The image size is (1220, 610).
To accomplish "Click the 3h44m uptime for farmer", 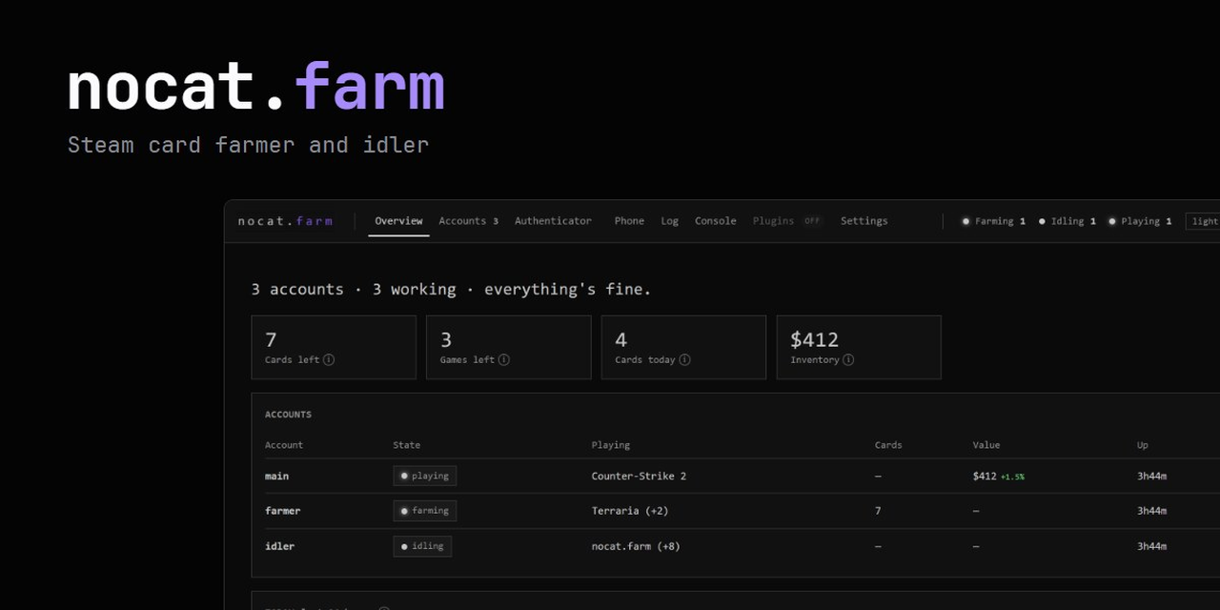I will pyautogui.click(x=1152, y=511).
